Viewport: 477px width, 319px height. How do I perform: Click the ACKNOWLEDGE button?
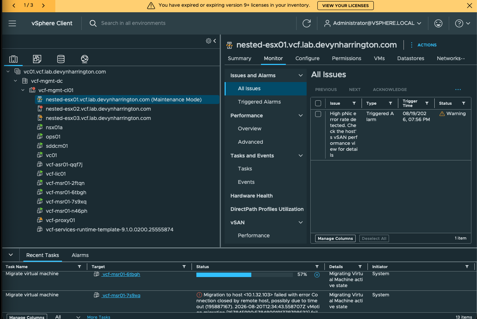pyautogui.click(x=390, y=89)
